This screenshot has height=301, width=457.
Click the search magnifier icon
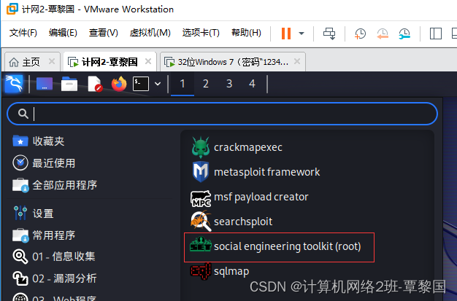[23, 114]
